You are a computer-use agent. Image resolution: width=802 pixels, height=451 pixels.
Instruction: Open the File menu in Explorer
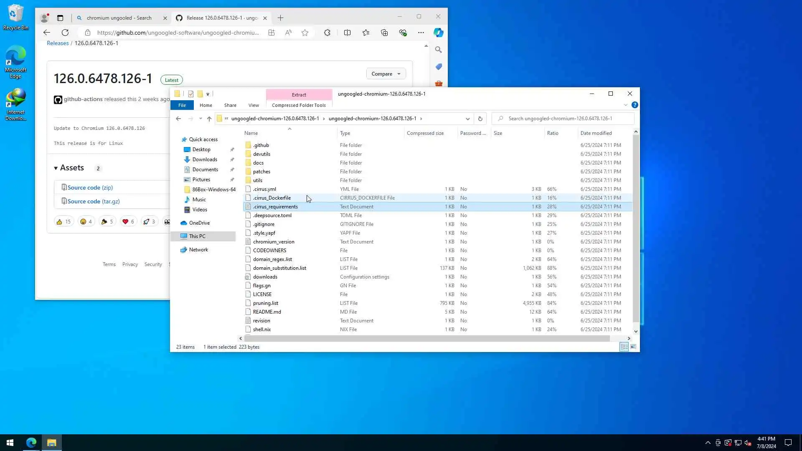pos(182,105)
